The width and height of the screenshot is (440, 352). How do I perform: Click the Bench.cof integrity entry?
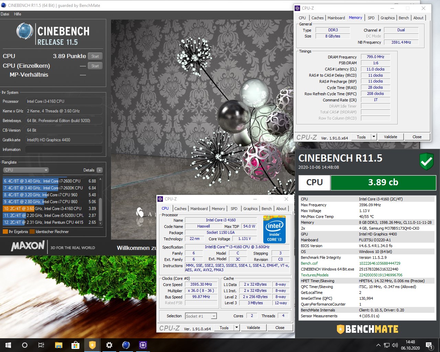pos(368,263)
